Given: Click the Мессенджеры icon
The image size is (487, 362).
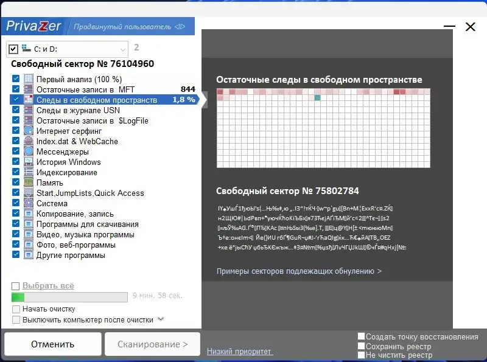Looking at the screenshot, I should [x=28, y=151].
